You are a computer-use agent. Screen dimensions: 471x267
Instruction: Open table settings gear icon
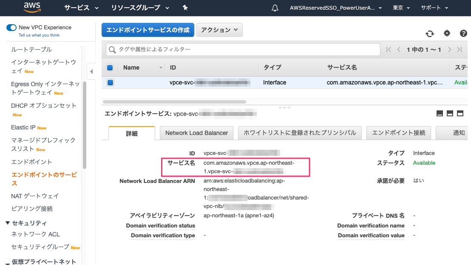[x=447, y=33]
